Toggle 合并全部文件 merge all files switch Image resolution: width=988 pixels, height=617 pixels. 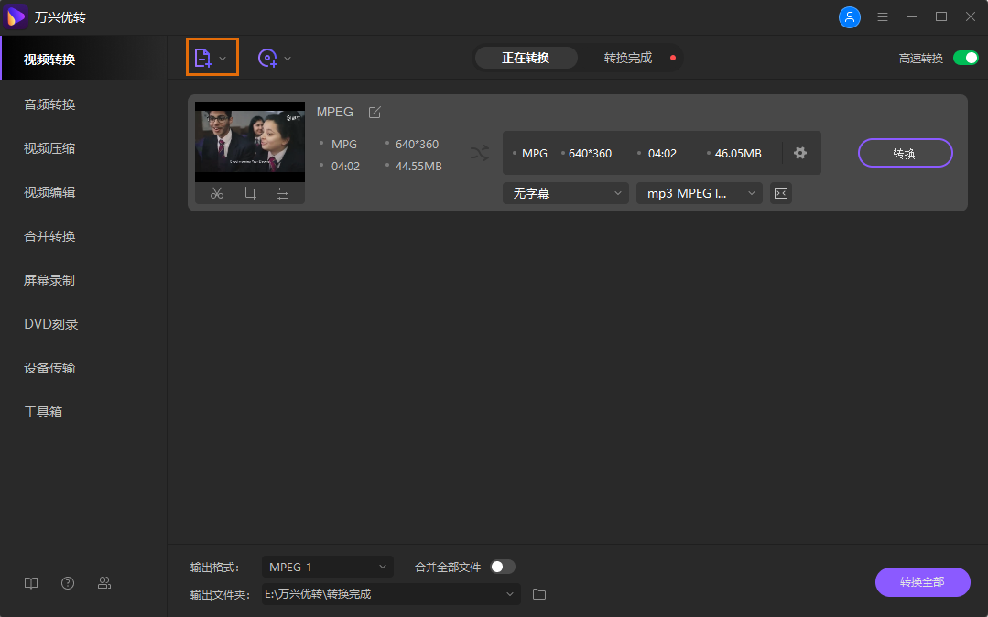click(x=502, y=567)
